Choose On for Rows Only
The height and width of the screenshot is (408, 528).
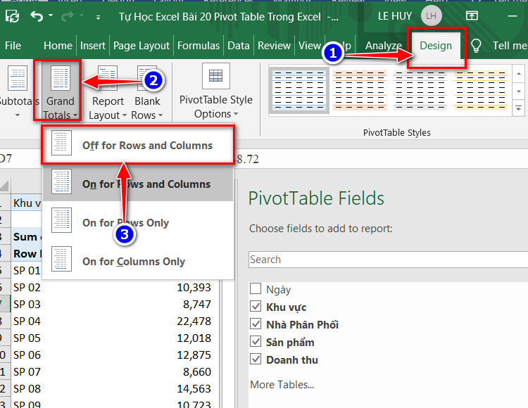click(138, 223)
